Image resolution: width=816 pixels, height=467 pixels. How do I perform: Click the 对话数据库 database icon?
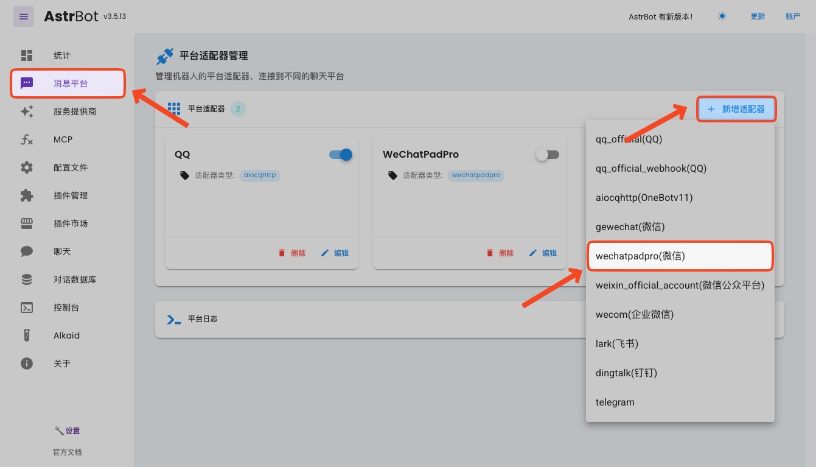pos(27,279)
